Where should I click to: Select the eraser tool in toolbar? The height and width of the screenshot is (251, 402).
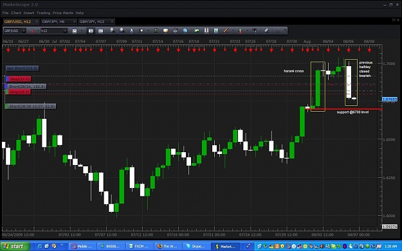[x=267, y=30]
